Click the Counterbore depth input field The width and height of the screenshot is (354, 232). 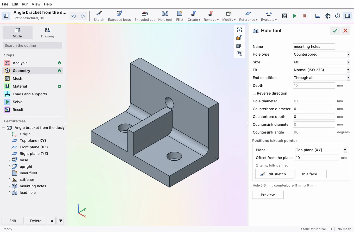[314, 117]
